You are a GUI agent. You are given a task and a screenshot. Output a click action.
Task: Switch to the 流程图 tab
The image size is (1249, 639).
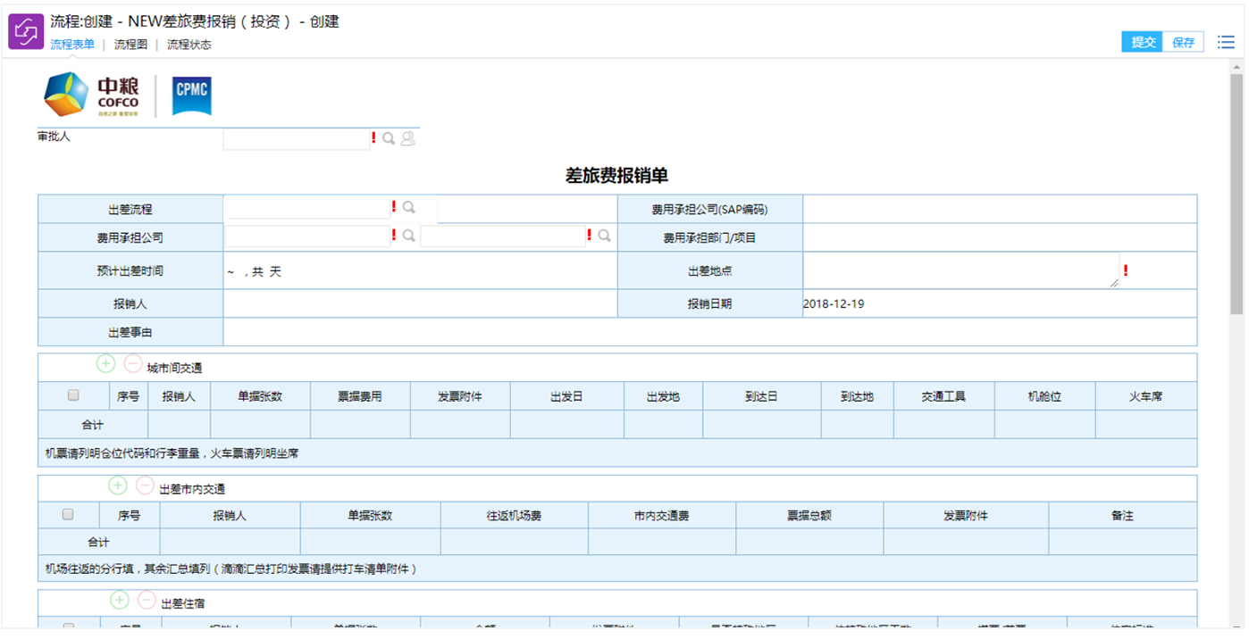point(130,45)
